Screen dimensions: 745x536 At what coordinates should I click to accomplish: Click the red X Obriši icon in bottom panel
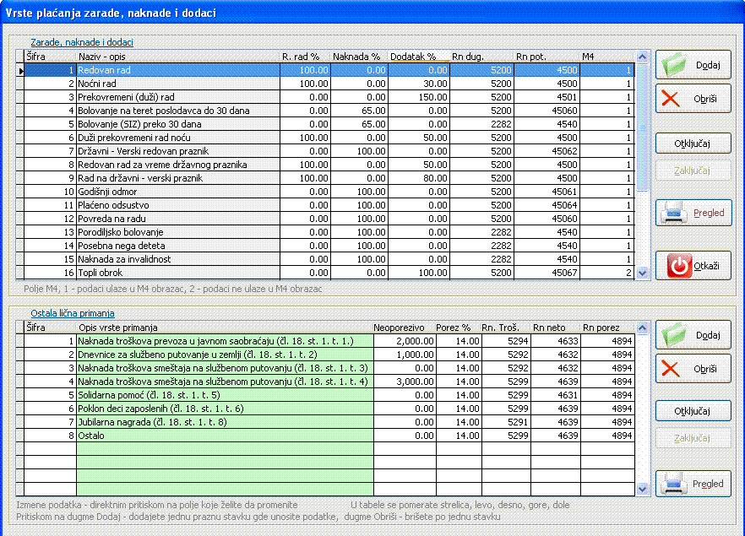click(x=672, y=368)
